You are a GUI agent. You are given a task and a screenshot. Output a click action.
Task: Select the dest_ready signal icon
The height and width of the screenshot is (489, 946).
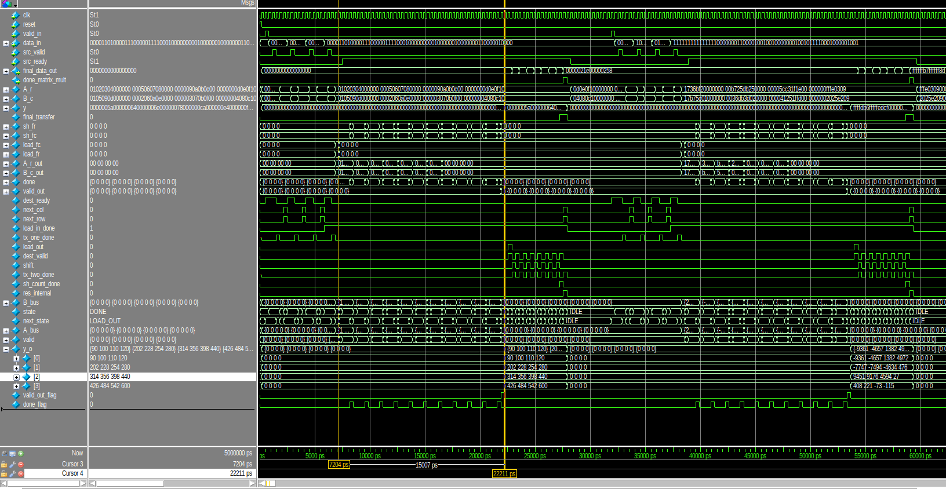(16, 200)
